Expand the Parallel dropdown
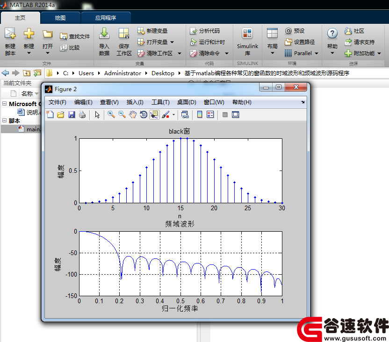Viewport: 389px width, 342px height. coord(317,53)
